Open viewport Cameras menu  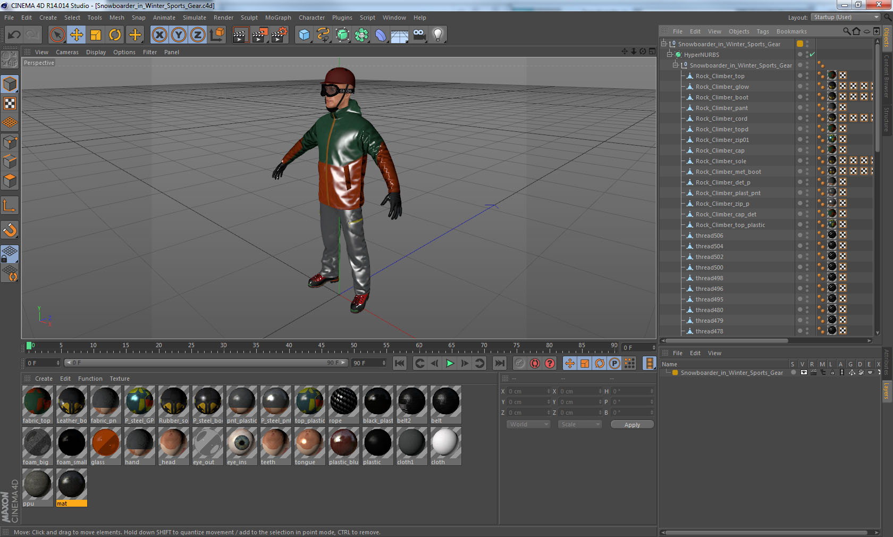tap(67, 52)
